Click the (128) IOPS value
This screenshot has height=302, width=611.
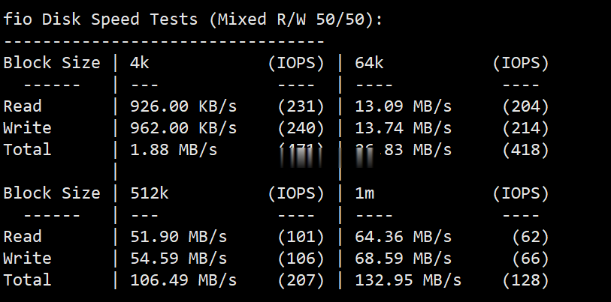pos(525,280)
